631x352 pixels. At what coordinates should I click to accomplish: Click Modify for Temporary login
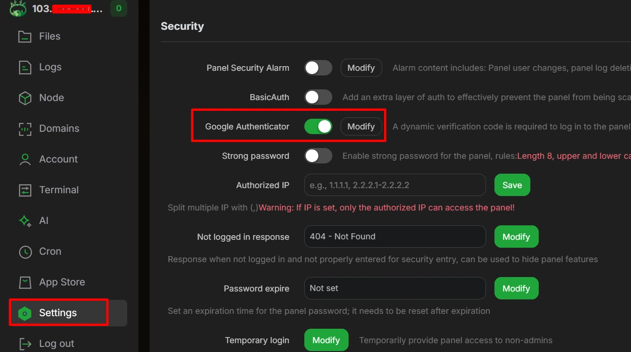click(326, 340)
